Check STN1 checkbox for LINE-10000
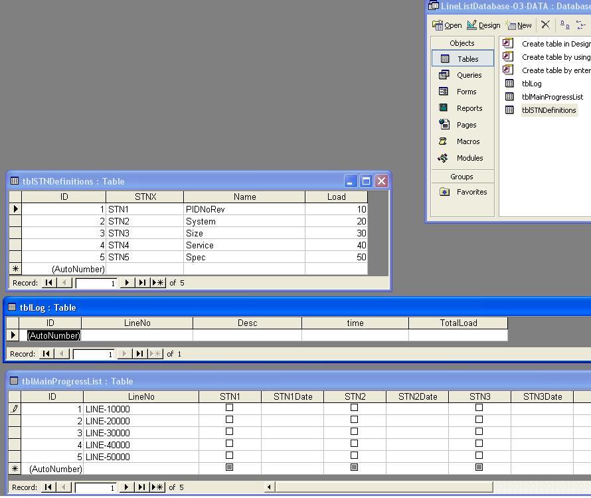The width and height of the screenshot is (591, 498). coord(230,408)
